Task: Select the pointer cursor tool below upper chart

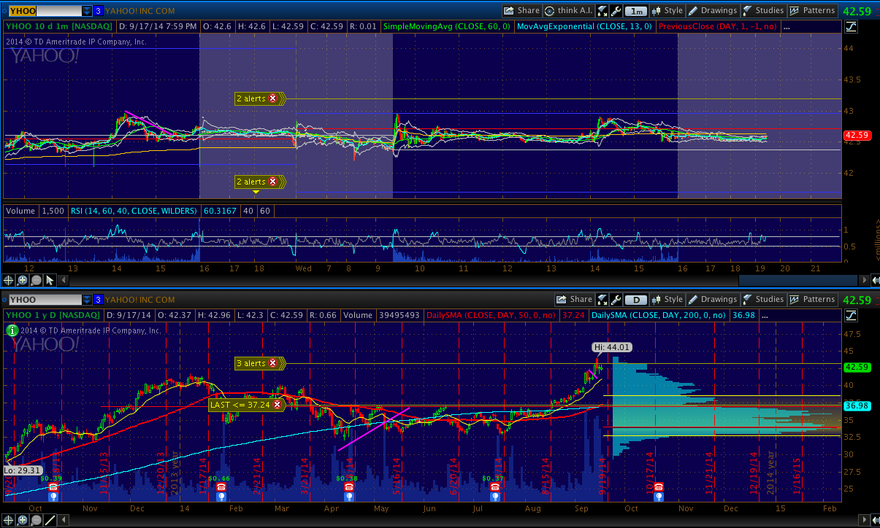Action: (50, 280)
